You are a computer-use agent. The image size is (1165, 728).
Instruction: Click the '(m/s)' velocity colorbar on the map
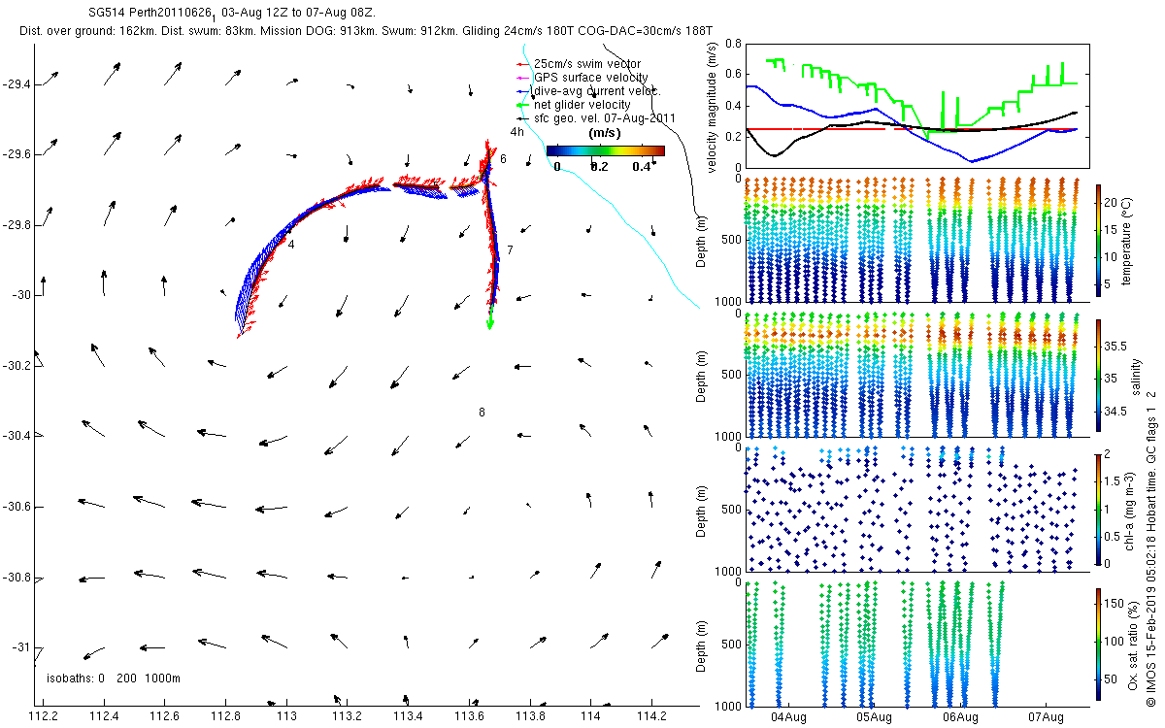(605, 150)
